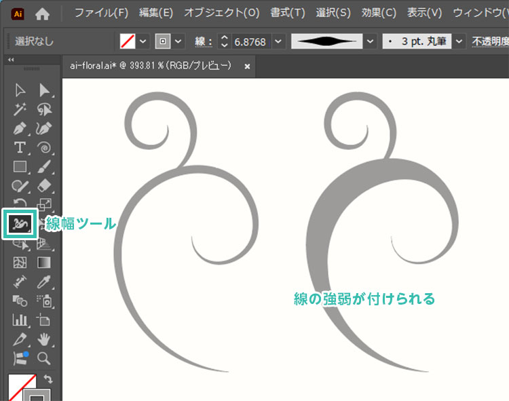Screen dimensions: 509x401
Task: Choose the Direct Selection tool
Action: (44, 90)
